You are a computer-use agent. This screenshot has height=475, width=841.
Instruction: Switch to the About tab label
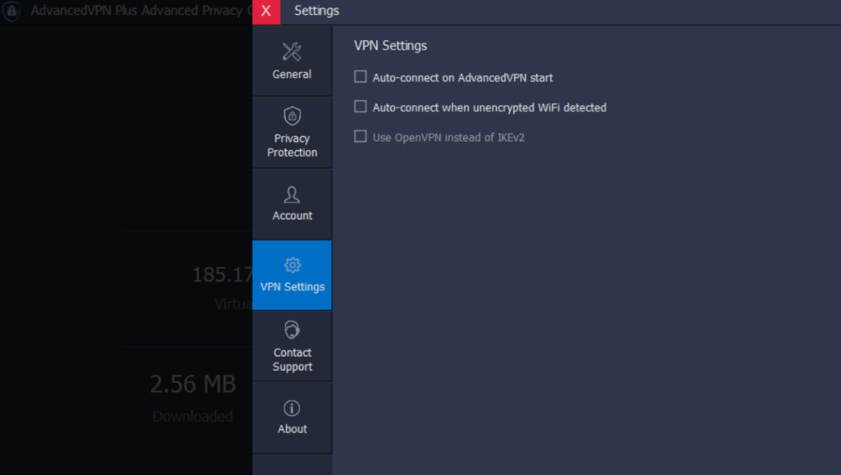pos(292,429)
